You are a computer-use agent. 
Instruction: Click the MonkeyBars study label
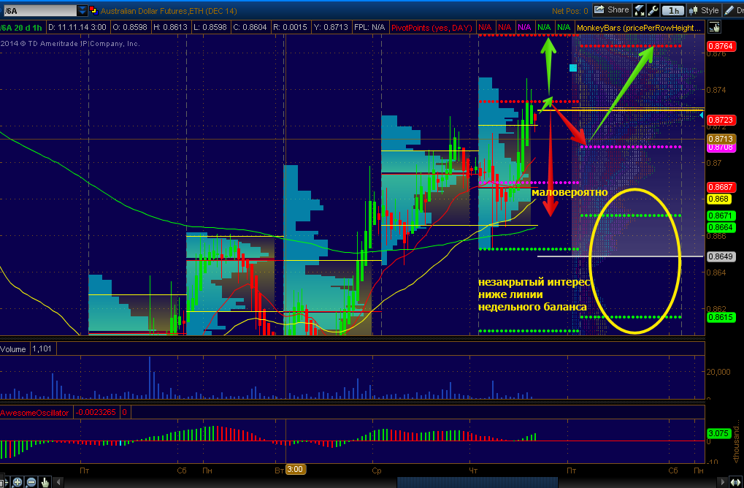pyautogui.click(x=639, y=28)
